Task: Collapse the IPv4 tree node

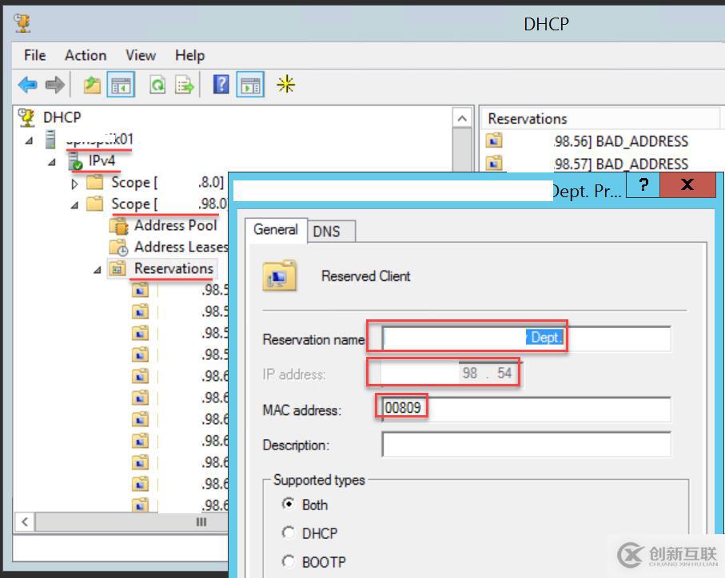Action: coord(53,162)
